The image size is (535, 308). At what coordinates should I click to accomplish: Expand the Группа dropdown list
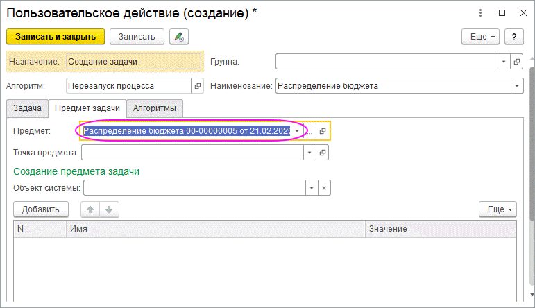504,62
